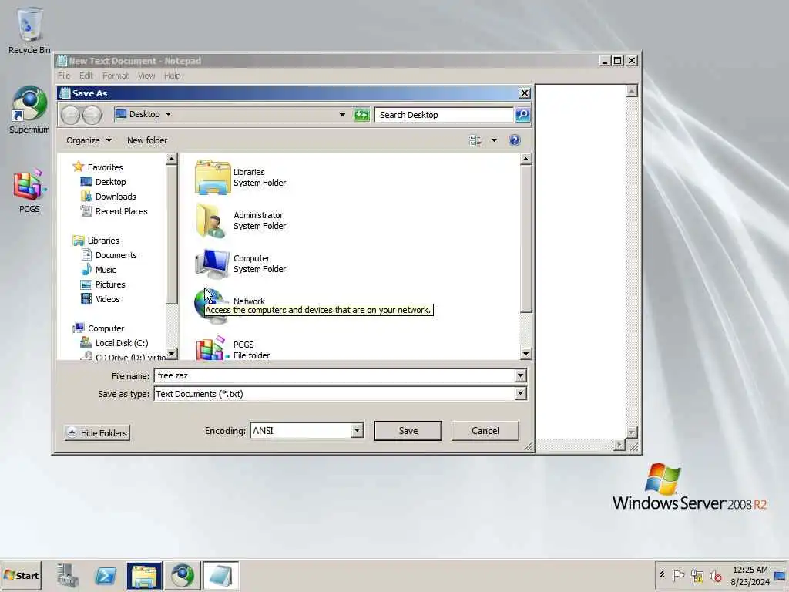789x592 pixels.
Task: Select Favorites in navigation pane
Action: coord(105,167)
